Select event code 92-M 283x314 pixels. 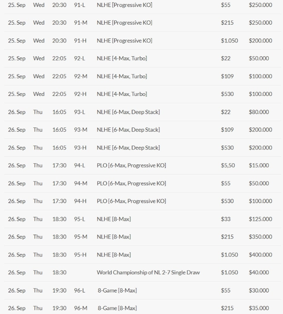click(80, 76)
